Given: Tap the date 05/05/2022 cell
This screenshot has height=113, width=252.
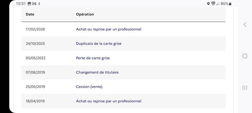Looking at the screenshot, I should click(36, 58).
